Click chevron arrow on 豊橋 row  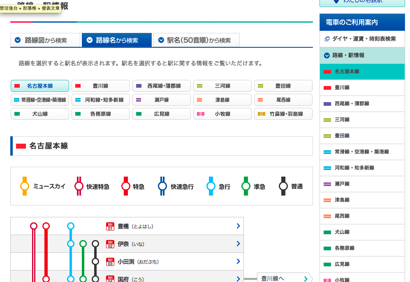[x=238, y=226]
